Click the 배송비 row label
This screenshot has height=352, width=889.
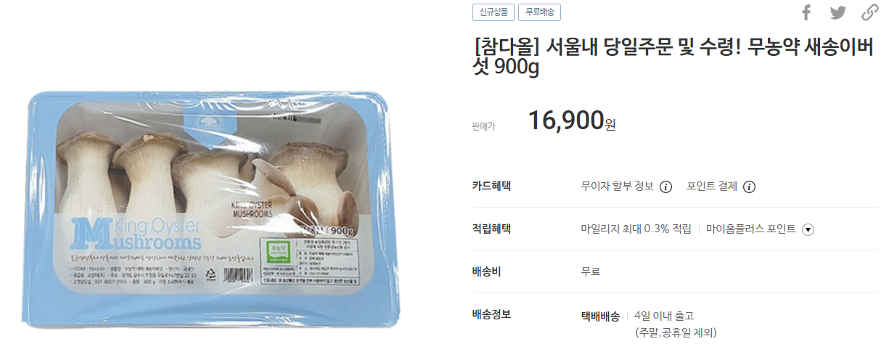click(x=487, y=271)
